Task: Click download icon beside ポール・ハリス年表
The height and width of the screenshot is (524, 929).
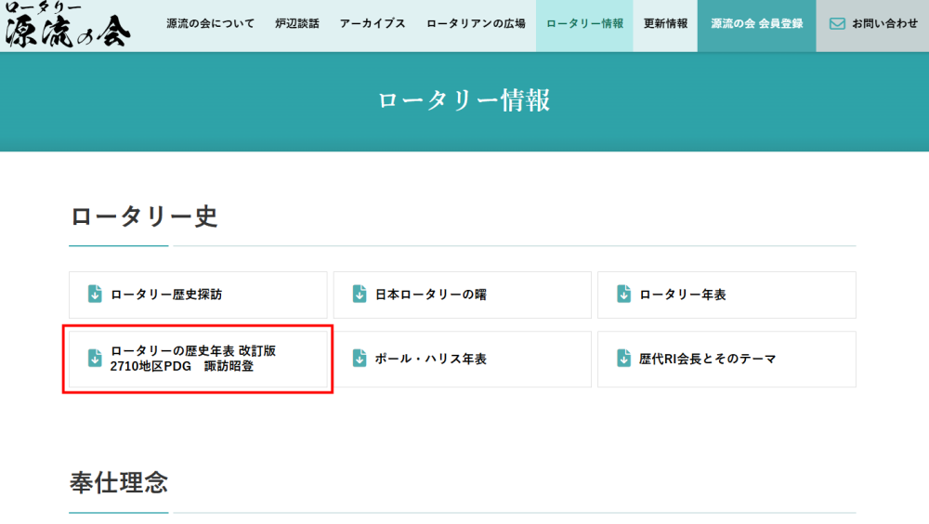Action: click(359, 358)
